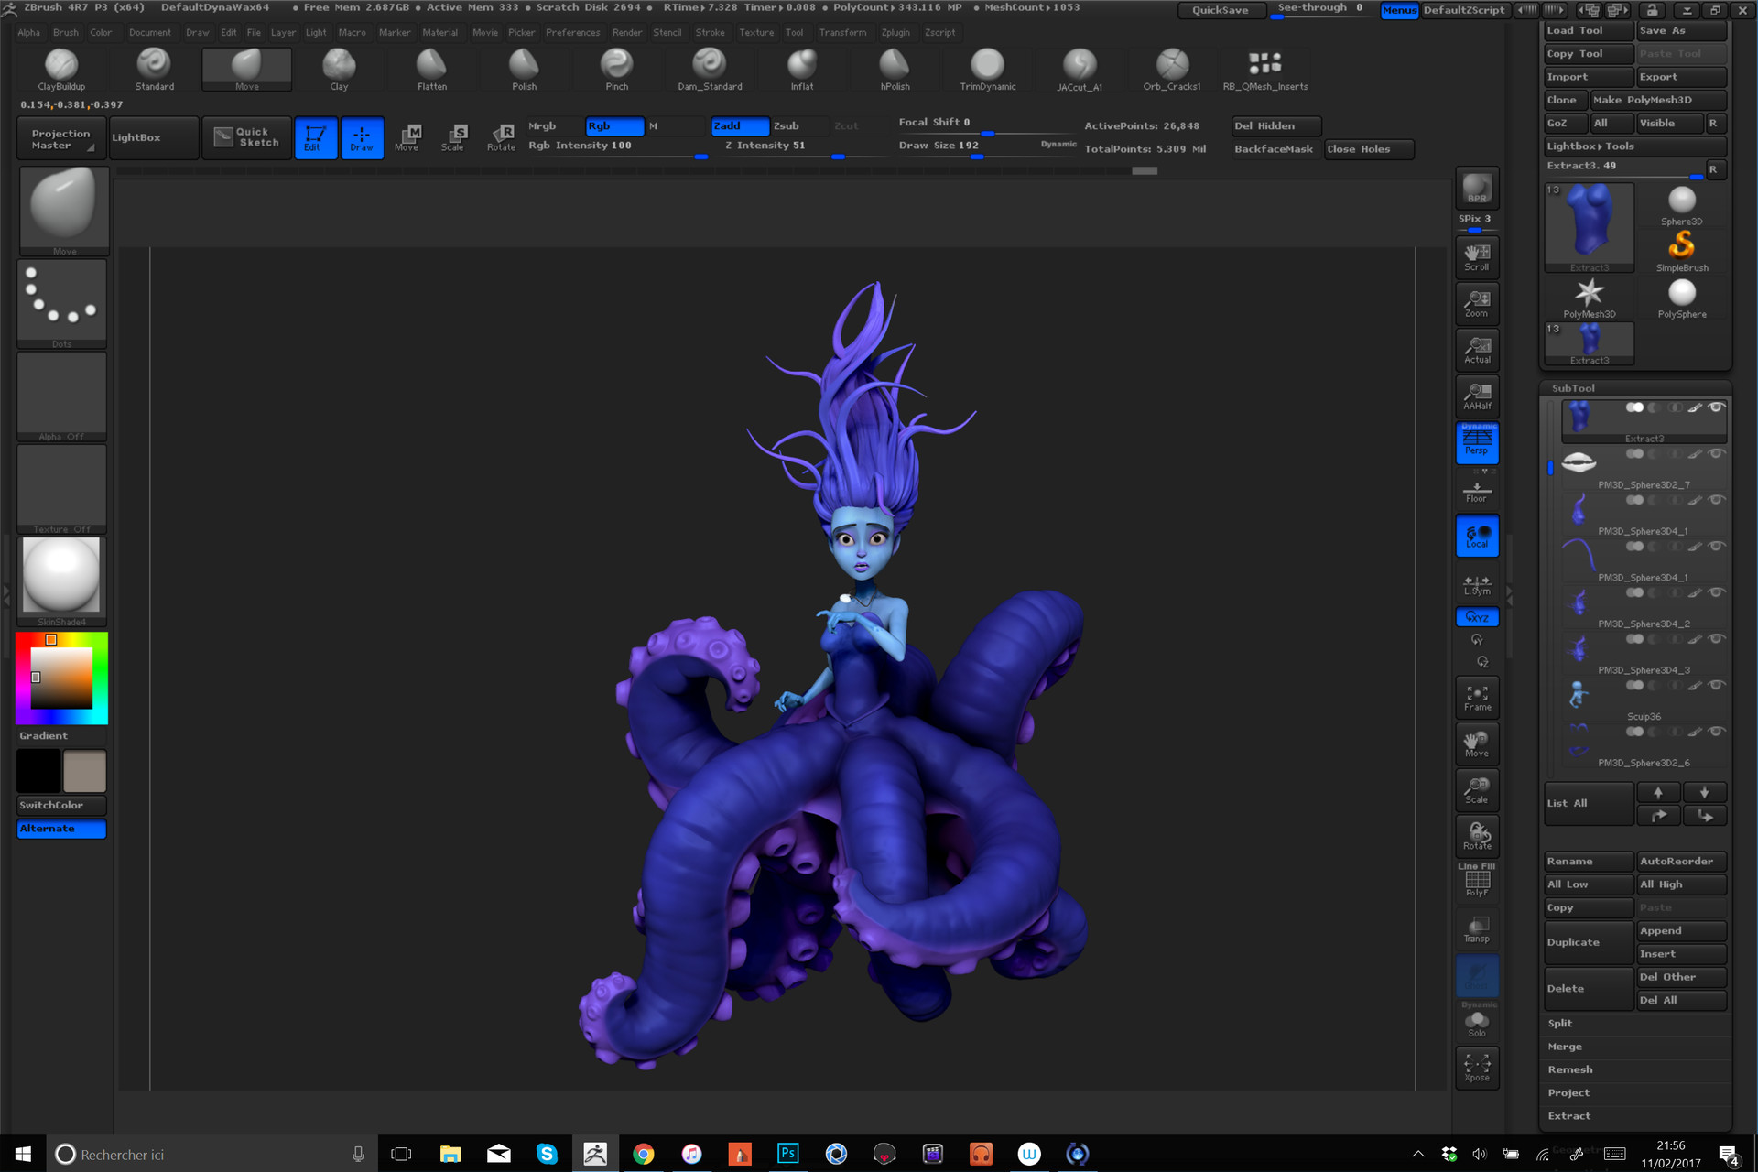Image resolution: width=1758 pixels, height=1172 pixels.
Task: Select the ClayBuildup brush
Action: pos(61,69)
